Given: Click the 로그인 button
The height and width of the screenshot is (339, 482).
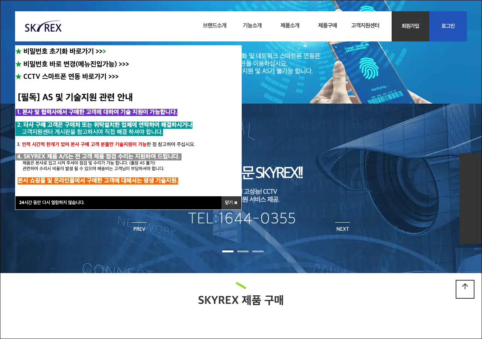Looking at the screenshot, I should pos(448,26).
